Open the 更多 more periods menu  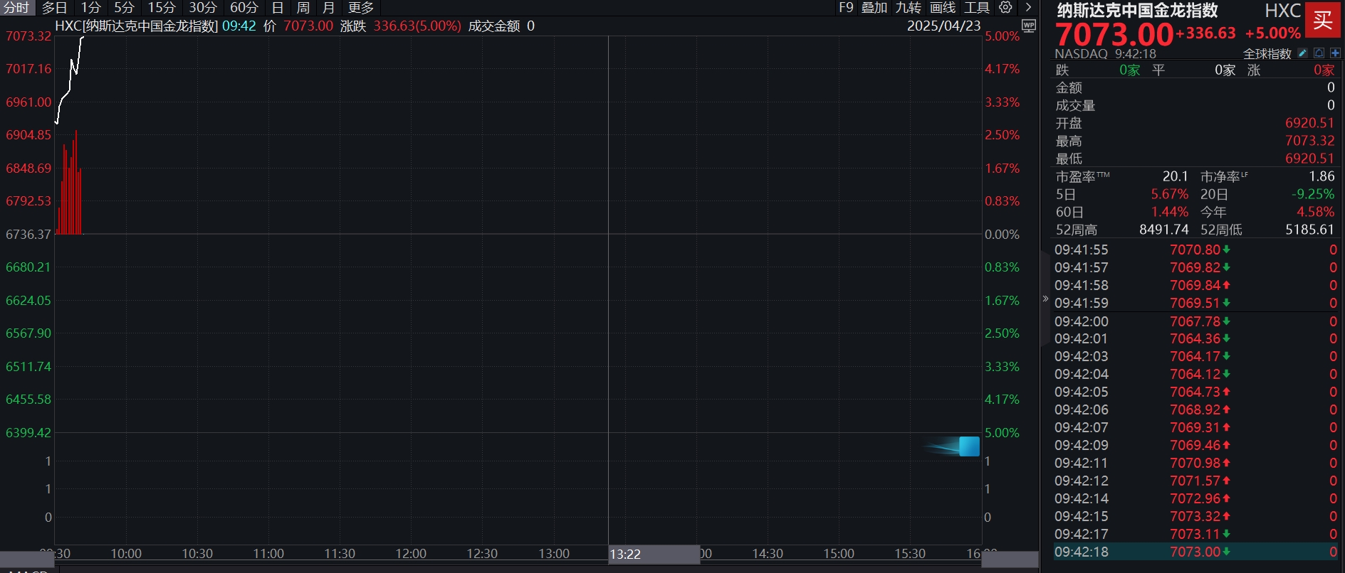[x=361, y=8]
